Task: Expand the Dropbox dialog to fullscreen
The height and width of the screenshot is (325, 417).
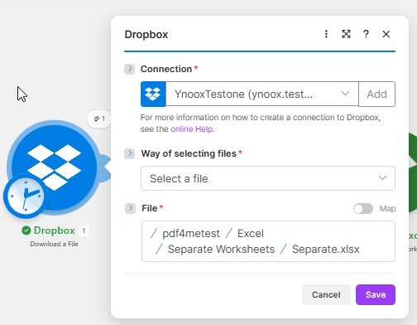Action: [346, 34]
